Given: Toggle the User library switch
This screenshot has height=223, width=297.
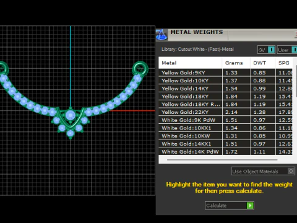Looking at the screenshot, I should pos(295,50).
